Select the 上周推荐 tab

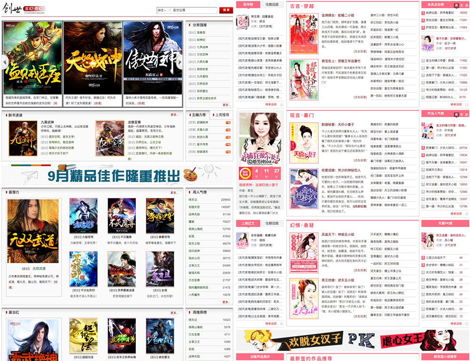pyautogui.click(x=222, y=115)
